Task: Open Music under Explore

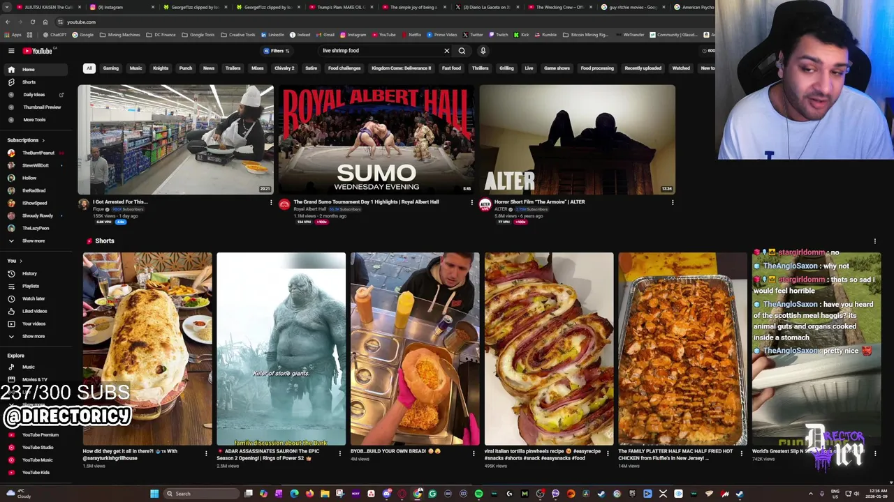Action: click(x=28, y=367)
